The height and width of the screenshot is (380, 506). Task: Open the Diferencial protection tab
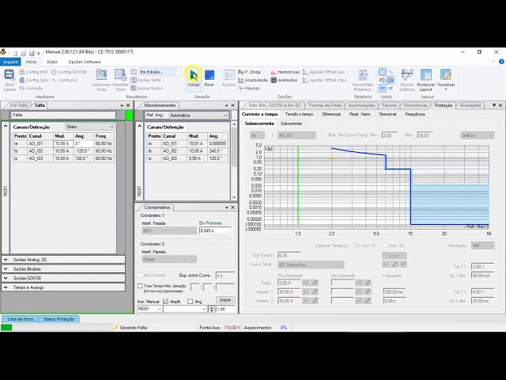pos(331,114)
